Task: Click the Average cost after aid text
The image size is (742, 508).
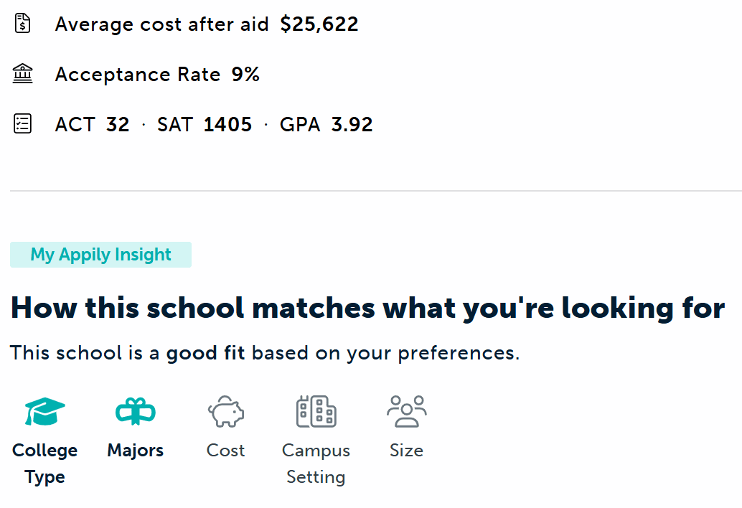Action: point(161,24)
